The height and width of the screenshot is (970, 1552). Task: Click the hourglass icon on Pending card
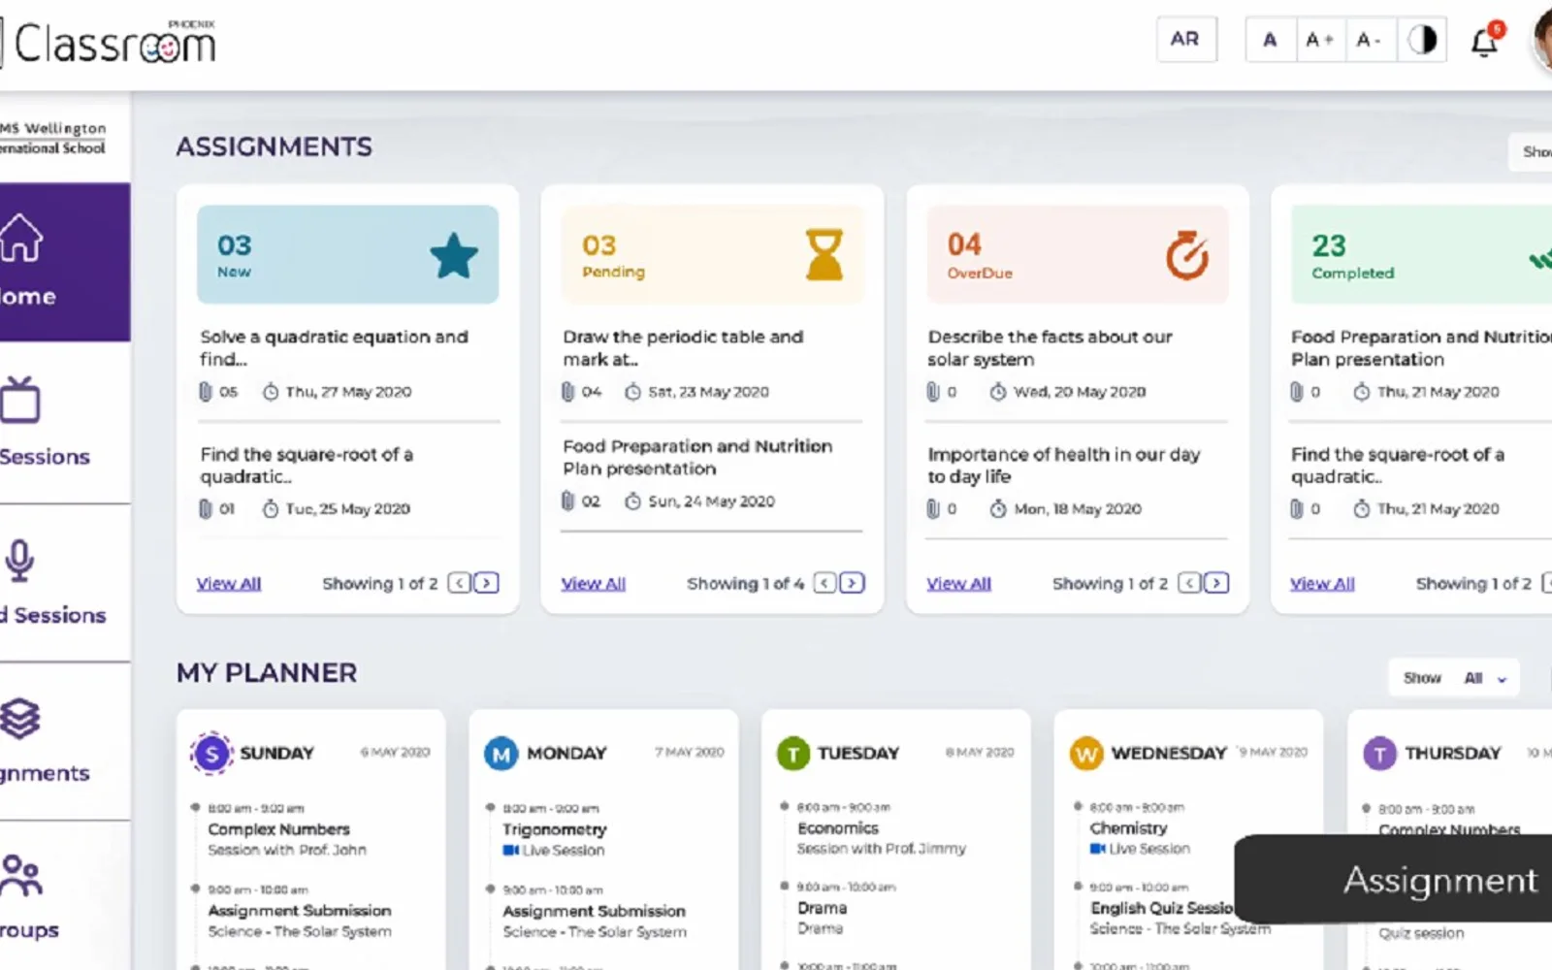pyautogui.click(x=824, y=255)
